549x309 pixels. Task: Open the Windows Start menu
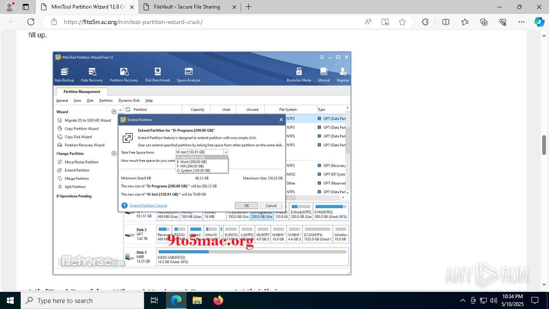click(10, 300)
